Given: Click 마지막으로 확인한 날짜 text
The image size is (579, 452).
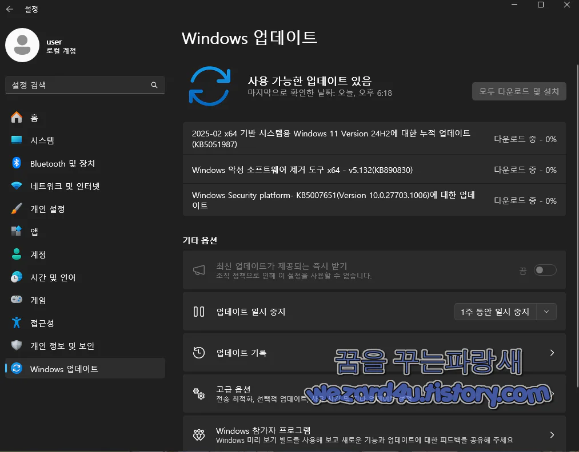Looking at the screenshot, I should 320,93.
